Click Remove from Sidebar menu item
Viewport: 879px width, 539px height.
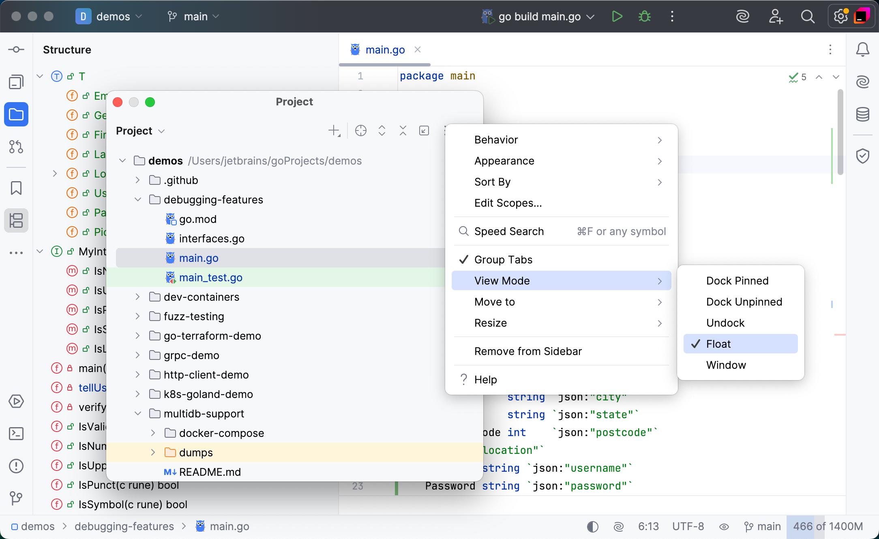528,351
